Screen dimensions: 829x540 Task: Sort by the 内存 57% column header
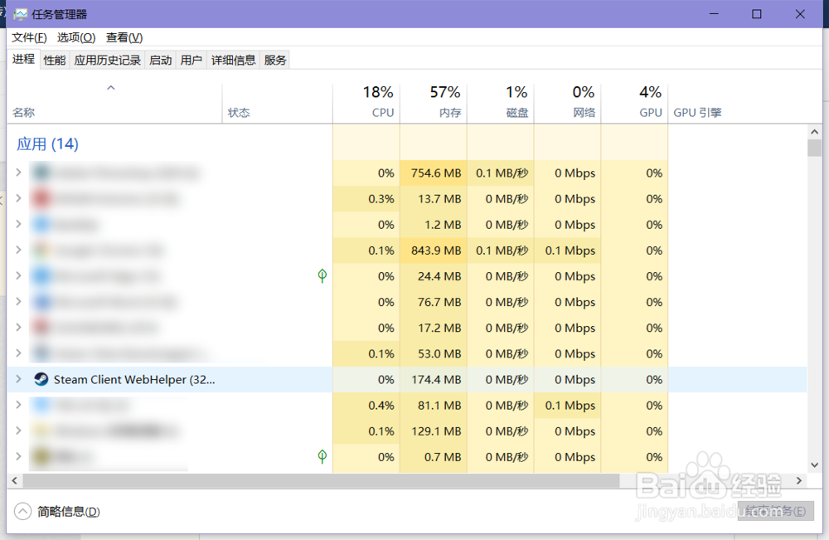coord(434,103)
